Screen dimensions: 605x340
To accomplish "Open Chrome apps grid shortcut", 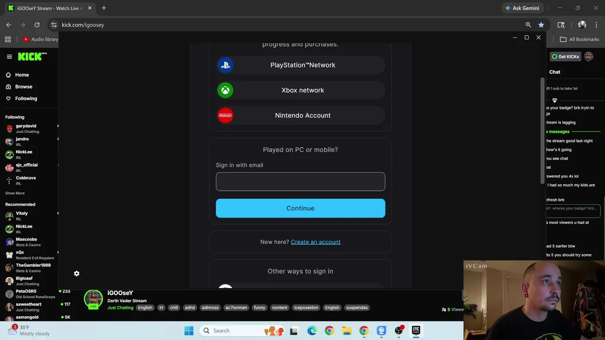I will (x=8, y=39).
